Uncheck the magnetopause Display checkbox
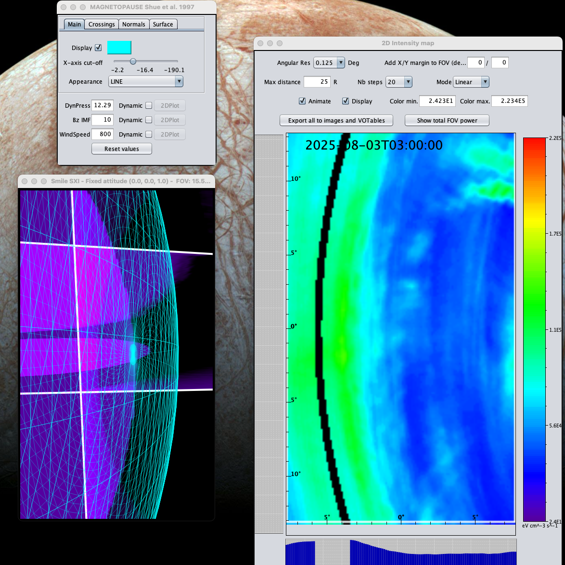565x565 pixels. click(99, 48)
